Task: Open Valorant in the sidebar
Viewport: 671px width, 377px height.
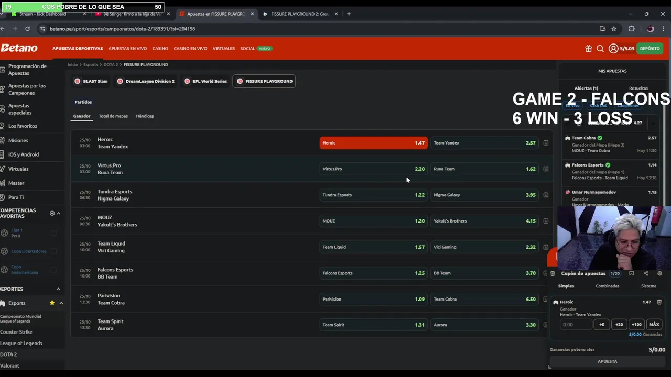Action: 10,366
